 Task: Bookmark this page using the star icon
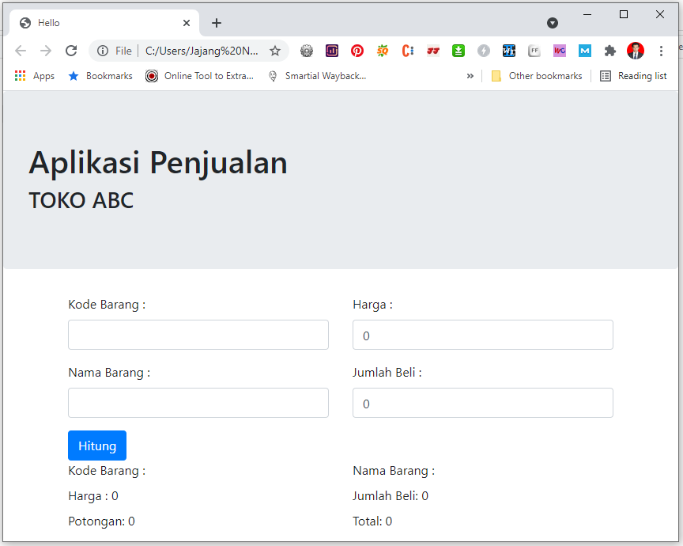tap(275, 50)
